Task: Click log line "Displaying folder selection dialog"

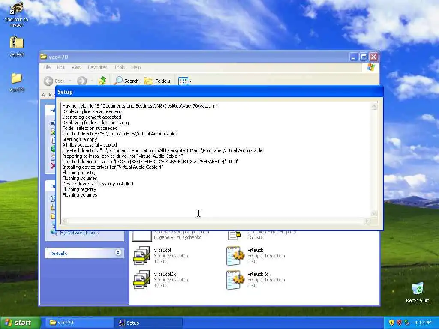Action: tap(96, 123)
